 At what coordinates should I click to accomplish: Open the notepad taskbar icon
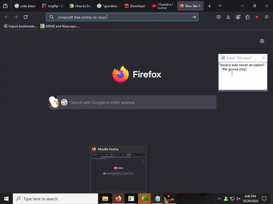[157, 199]
